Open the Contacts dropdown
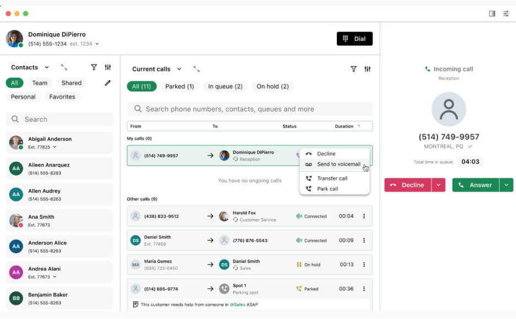The height and width of the screenshot is (319, 516). coord(47,67)
